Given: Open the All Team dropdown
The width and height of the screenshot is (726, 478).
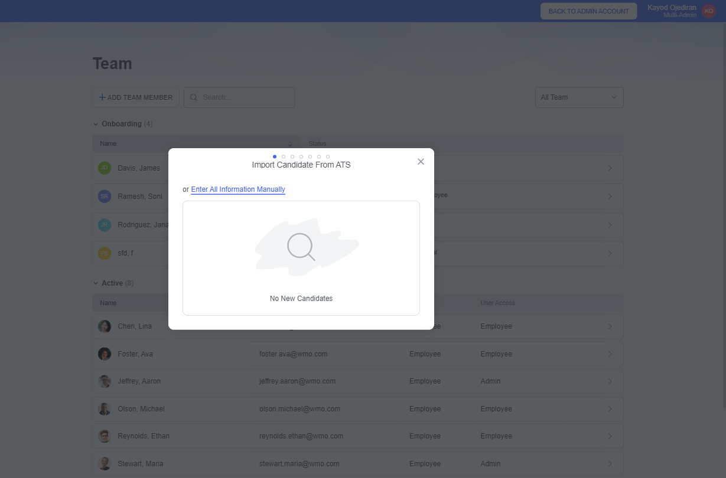Looking at the screenshot, I should tap(578, 97).
